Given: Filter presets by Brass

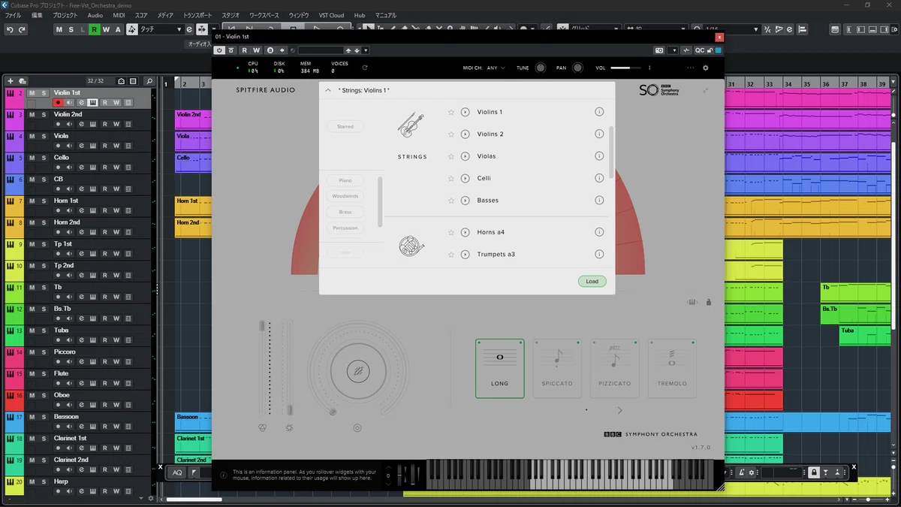Looking at the screenshot, I should point(345,212).
